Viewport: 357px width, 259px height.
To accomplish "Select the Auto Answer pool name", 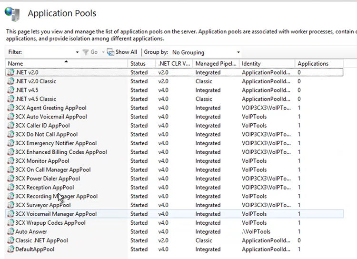I will pos(31,232).
